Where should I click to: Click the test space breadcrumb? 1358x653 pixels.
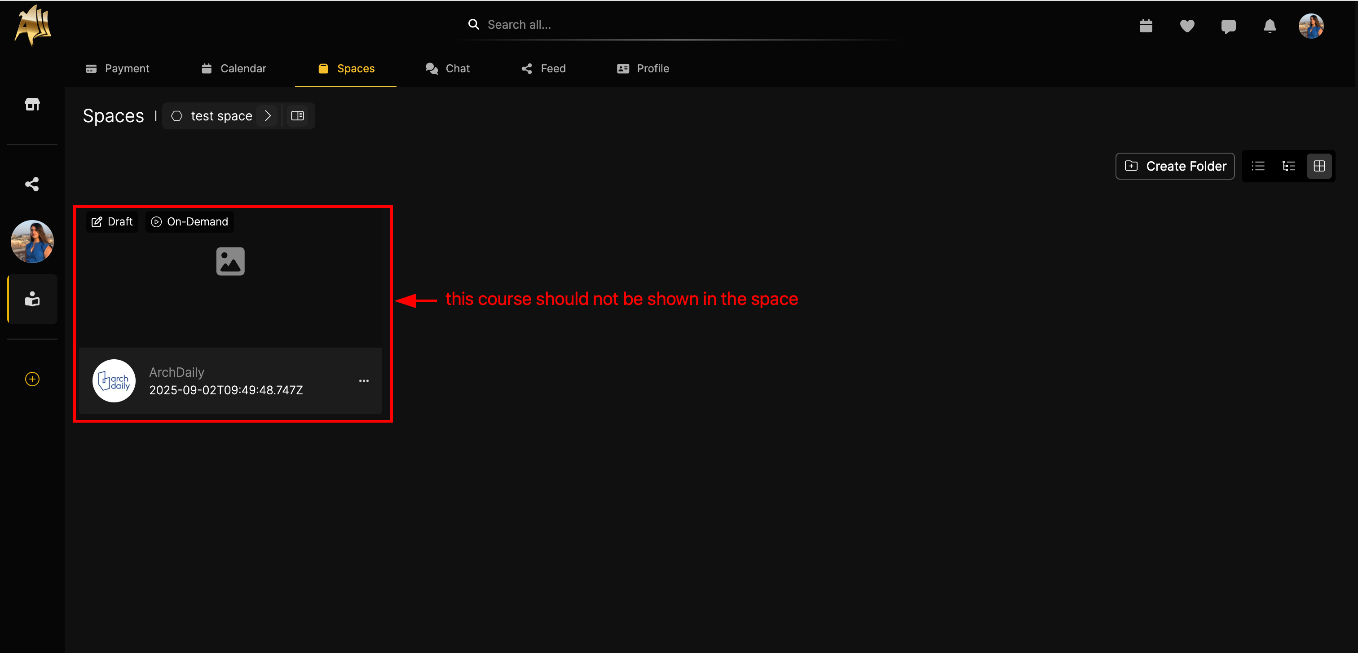[x=221, y=116]
